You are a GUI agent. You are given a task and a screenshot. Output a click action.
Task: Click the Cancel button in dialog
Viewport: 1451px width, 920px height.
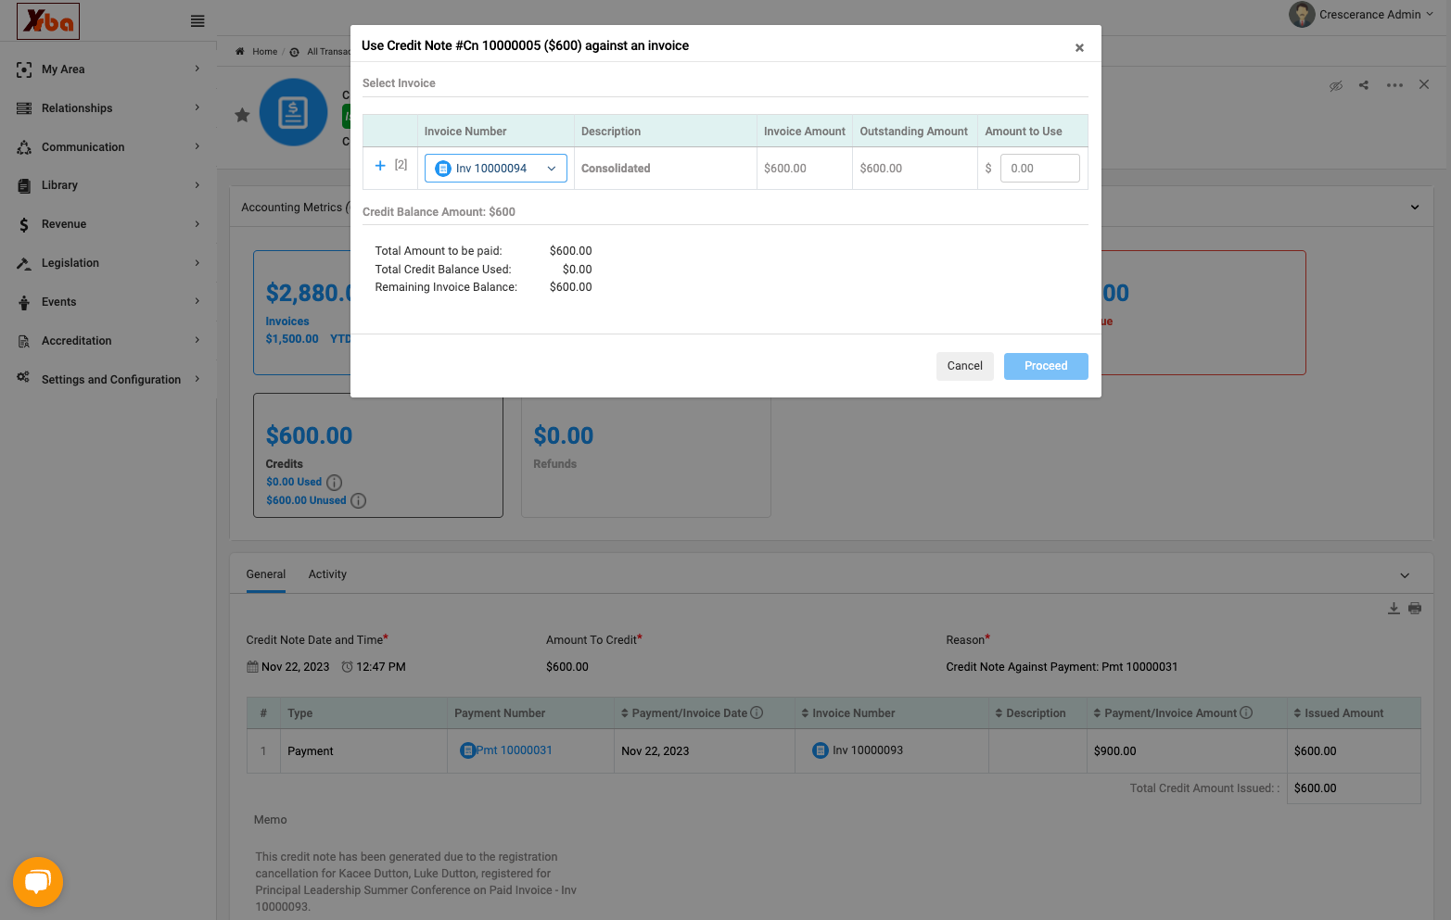(x=964, y=366)
